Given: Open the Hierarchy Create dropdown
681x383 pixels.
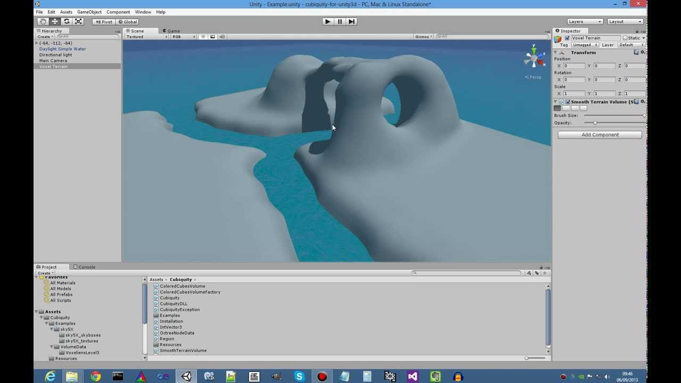Looking at the screenshot, I should pos(45,37).
